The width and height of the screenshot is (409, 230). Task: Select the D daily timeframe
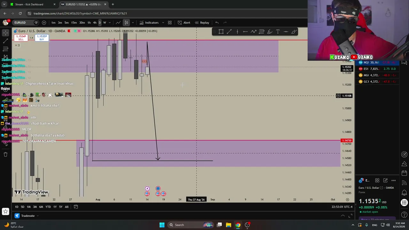(x=100, y=23)
